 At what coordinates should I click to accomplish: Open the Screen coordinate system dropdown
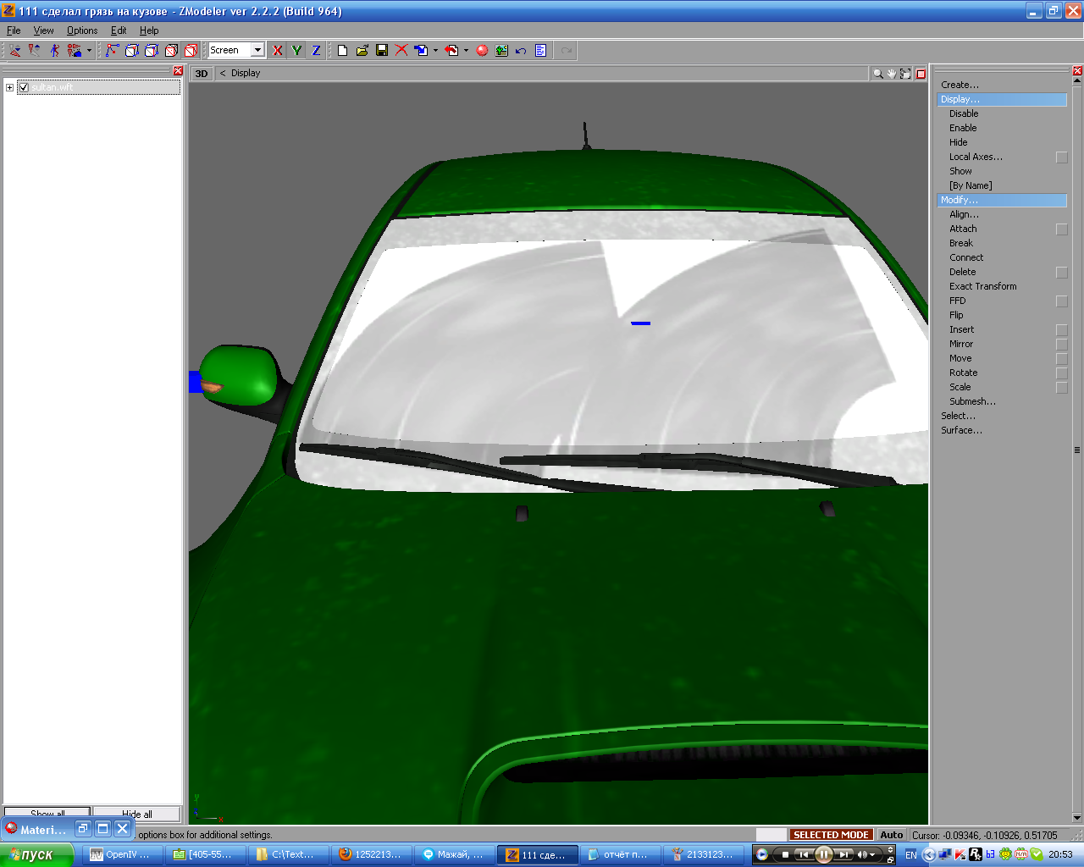coord(257,51)
